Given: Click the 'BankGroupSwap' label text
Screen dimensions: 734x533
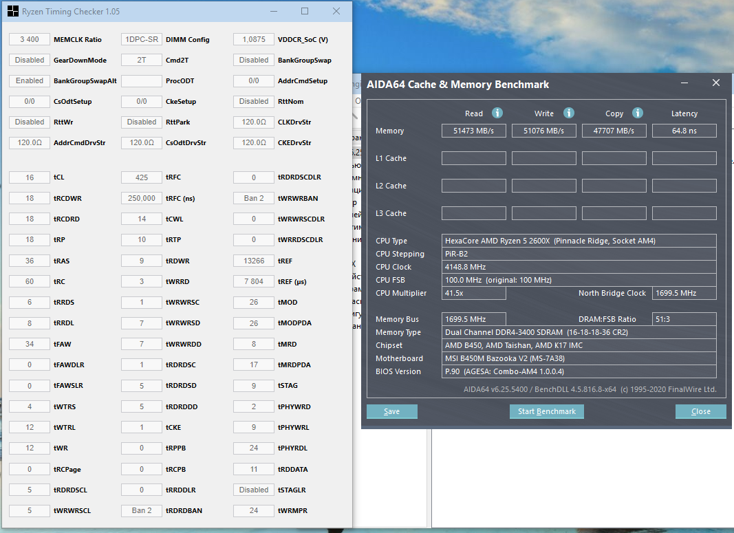Looking at the screenshot, I should 304,61.
